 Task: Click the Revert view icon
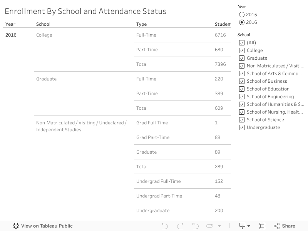195,226
